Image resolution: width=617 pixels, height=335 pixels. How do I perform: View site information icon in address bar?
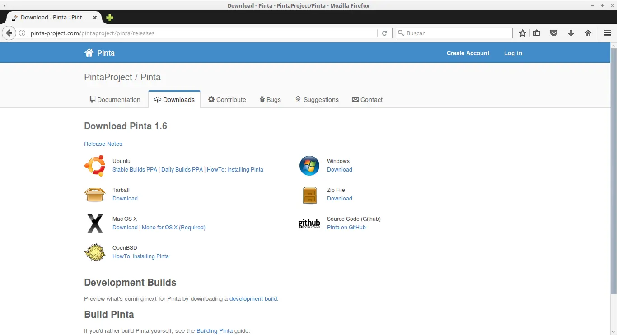(22, 33)
